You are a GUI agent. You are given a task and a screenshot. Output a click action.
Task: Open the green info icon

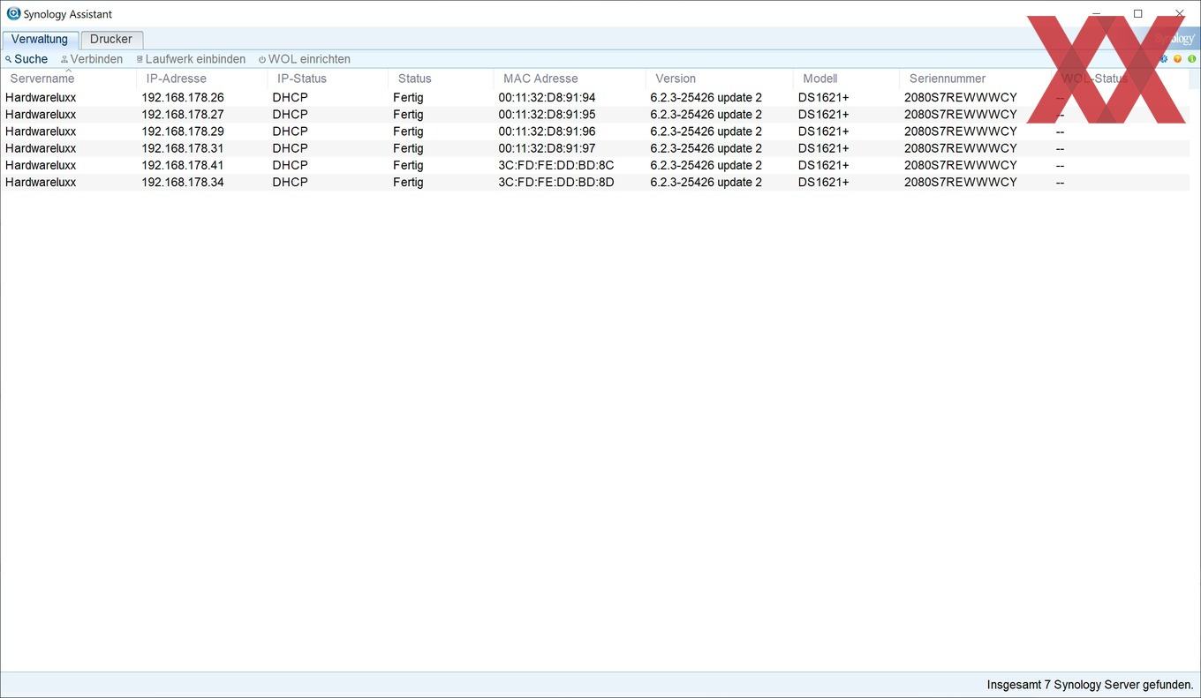pos(1191,59)
